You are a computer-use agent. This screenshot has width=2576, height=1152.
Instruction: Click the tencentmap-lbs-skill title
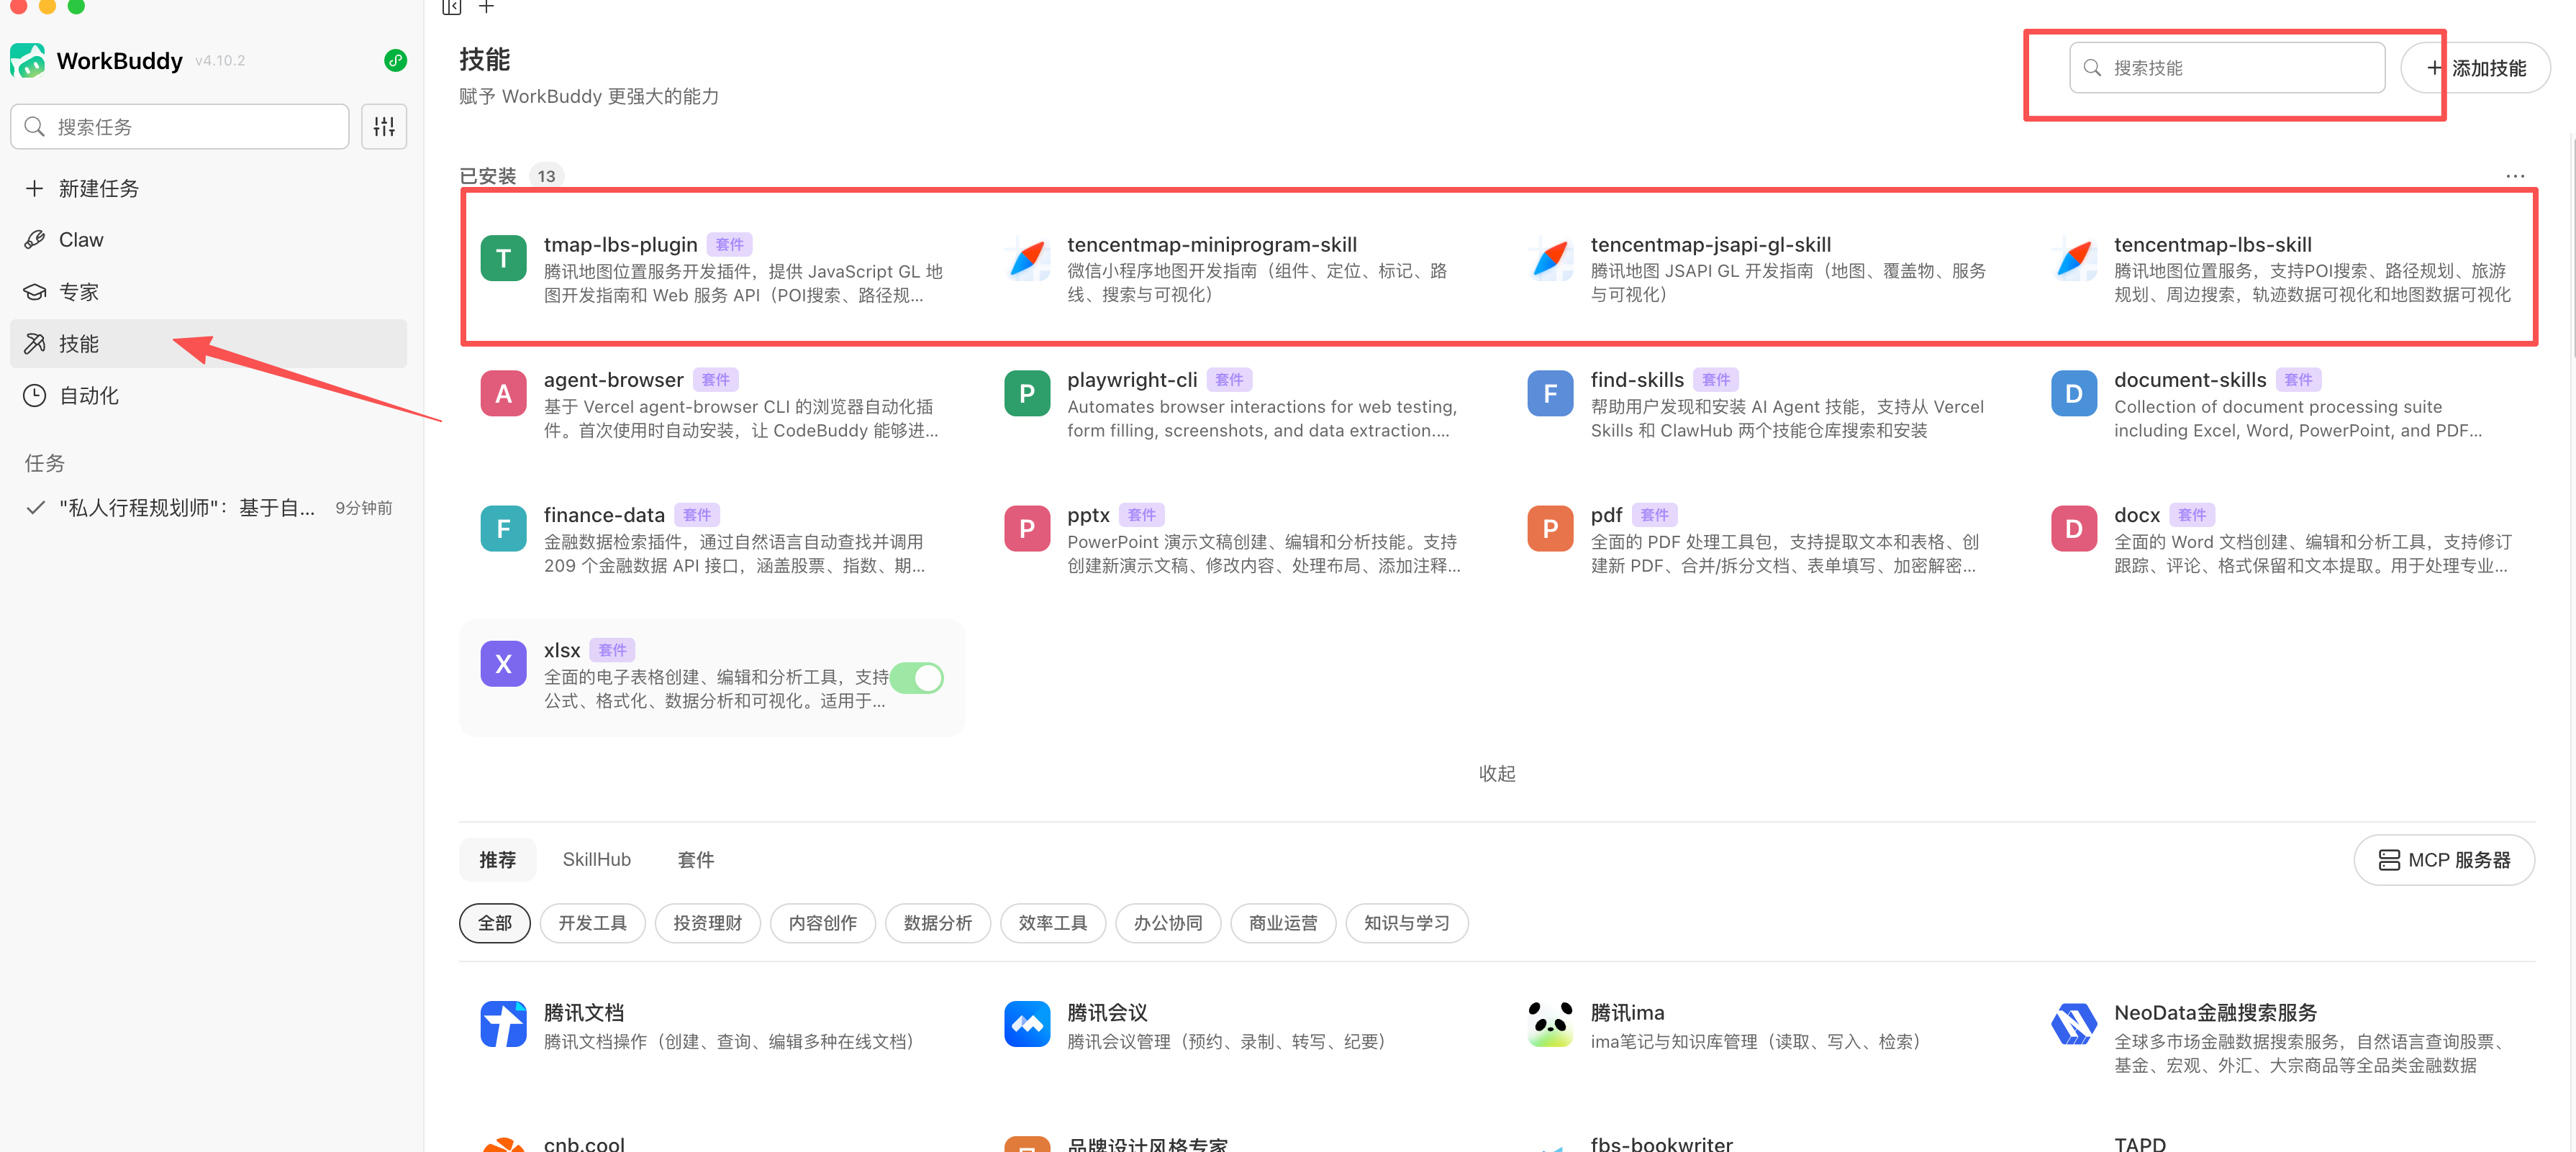tap(2212, 244)
